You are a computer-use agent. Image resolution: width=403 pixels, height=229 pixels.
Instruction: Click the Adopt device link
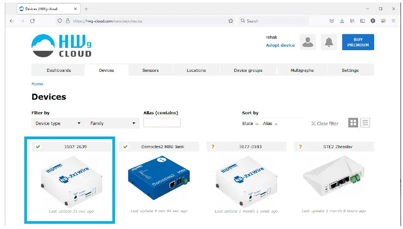[x=280, y=45]
